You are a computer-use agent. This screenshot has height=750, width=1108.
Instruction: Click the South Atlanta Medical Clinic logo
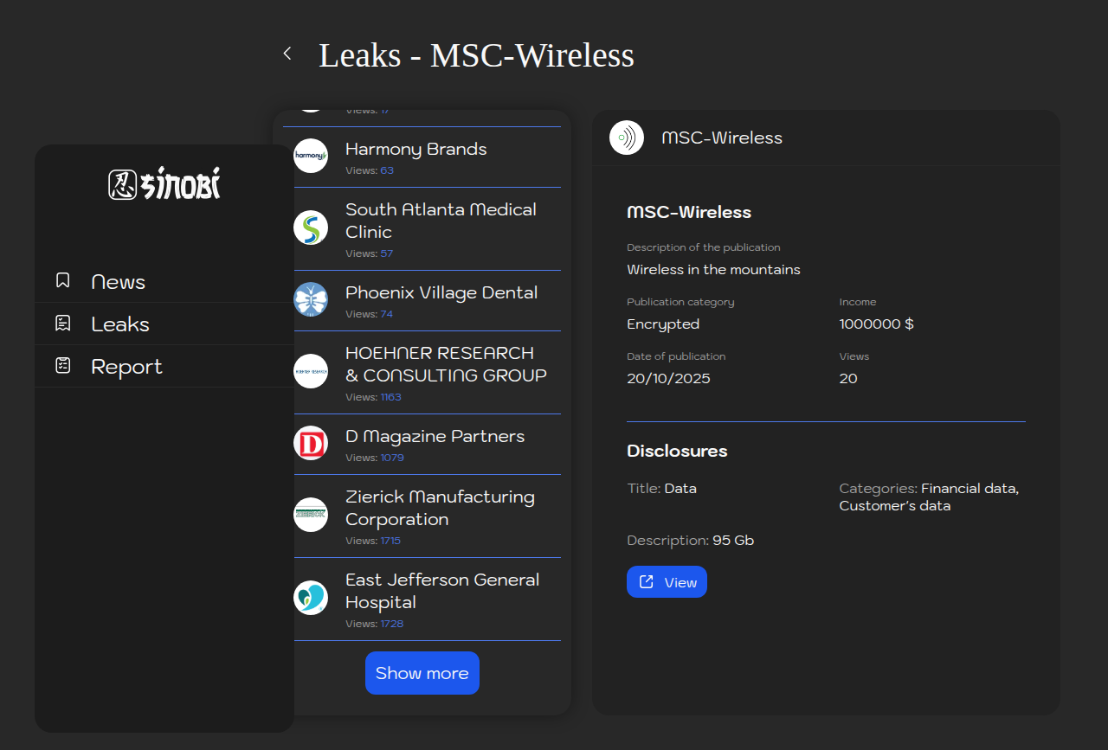pyautogui.click(x=311, y=228)
